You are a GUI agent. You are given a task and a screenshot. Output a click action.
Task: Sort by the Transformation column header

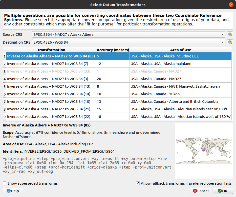pos(51,50)
